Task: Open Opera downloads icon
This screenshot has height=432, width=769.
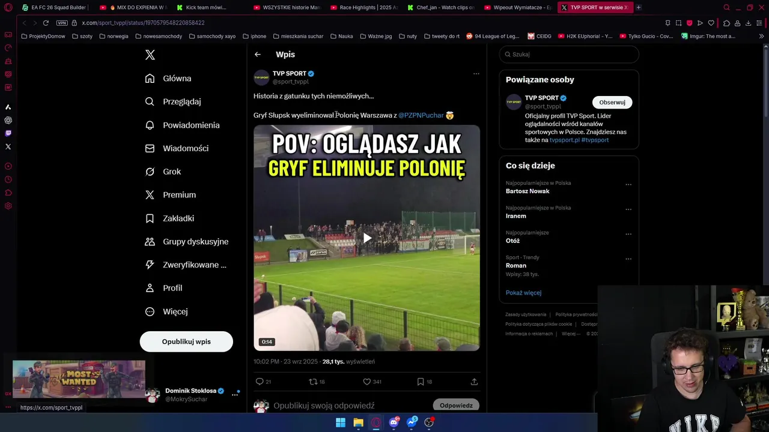Action: (748, 23)
